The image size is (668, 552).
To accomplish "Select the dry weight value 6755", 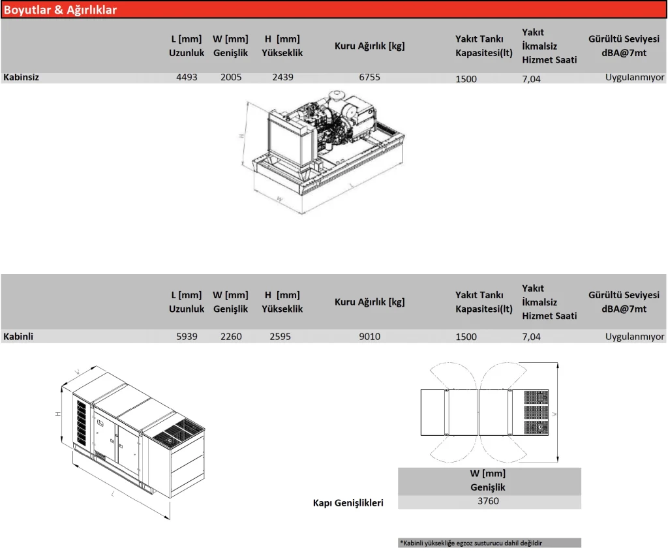I will tap(369, 77).
